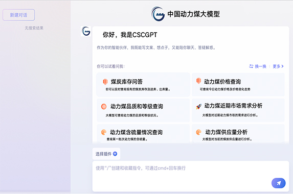
Task: Click the 中国动力煤大模型 title text
Action: (x=193, y=14)
